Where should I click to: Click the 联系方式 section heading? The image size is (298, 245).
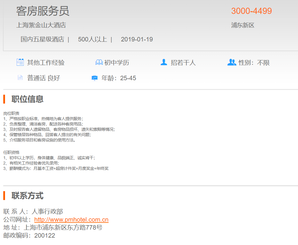click(x=28, y=196)
